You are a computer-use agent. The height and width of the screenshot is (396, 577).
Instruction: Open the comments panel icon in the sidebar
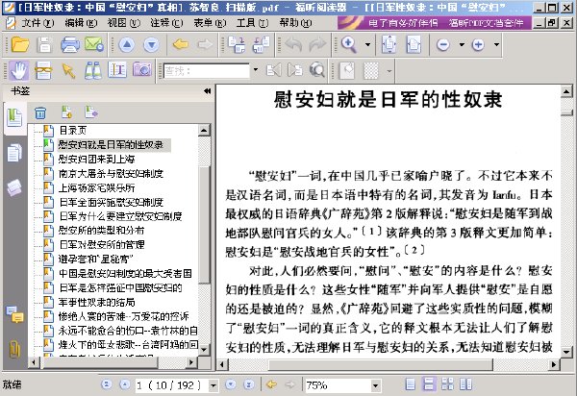point(14,314)
